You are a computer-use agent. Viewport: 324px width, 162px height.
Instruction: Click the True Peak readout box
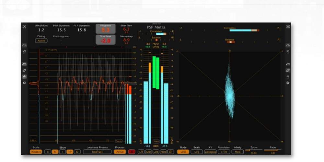pos(106,40)
